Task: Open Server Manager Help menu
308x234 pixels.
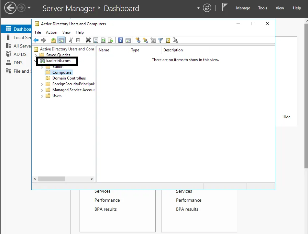Action: [297, 8]
